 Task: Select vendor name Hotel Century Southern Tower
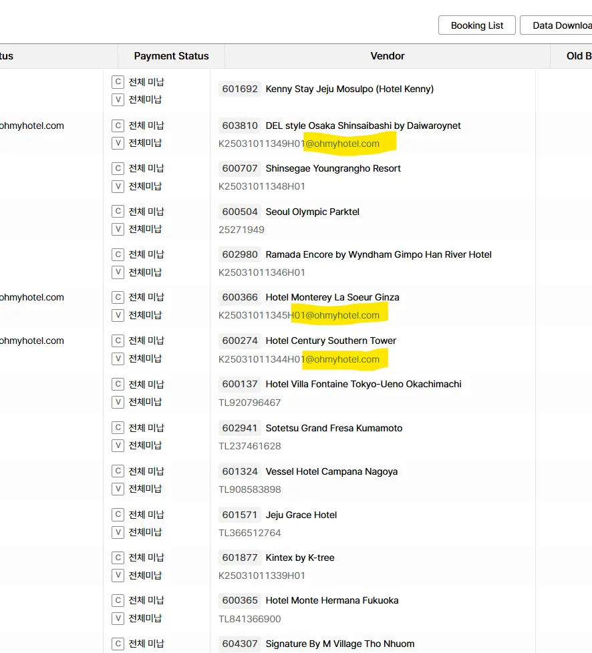point(331,341)
